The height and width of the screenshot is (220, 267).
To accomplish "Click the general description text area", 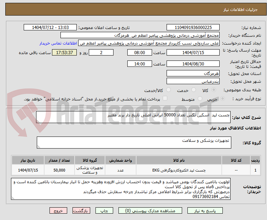I will [x=133, y=117].
